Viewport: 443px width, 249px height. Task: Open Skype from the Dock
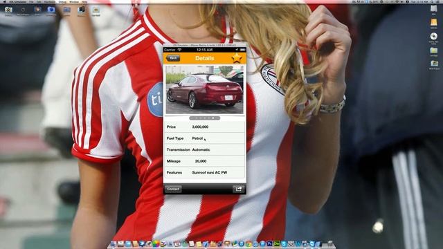[x=284, y=243]
